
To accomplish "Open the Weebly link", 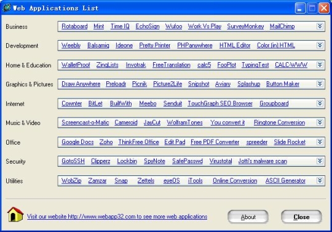I will (71, 46).
